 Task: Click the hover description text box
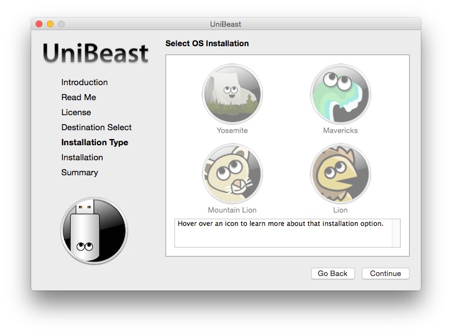point(283,233)
